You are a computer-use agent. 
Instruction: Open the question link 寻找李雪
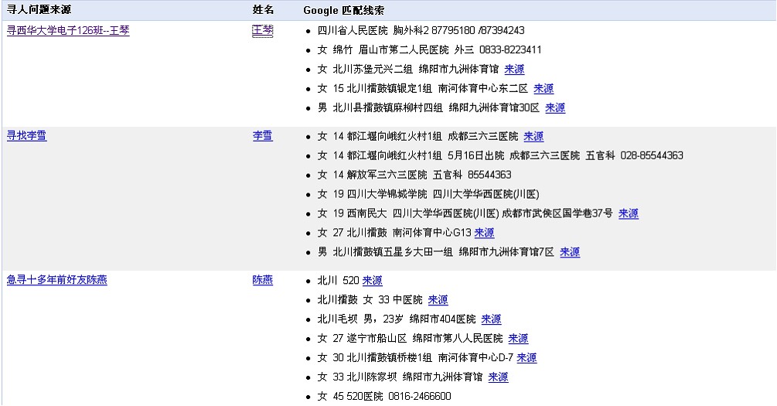pos(27,136)
